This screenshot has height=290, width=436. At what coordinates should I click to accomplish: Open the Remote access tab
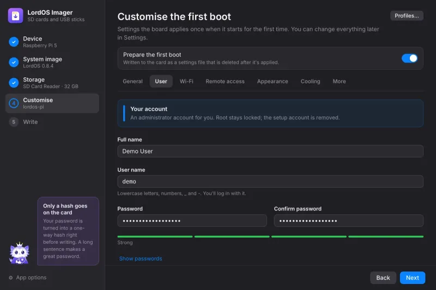225,81
